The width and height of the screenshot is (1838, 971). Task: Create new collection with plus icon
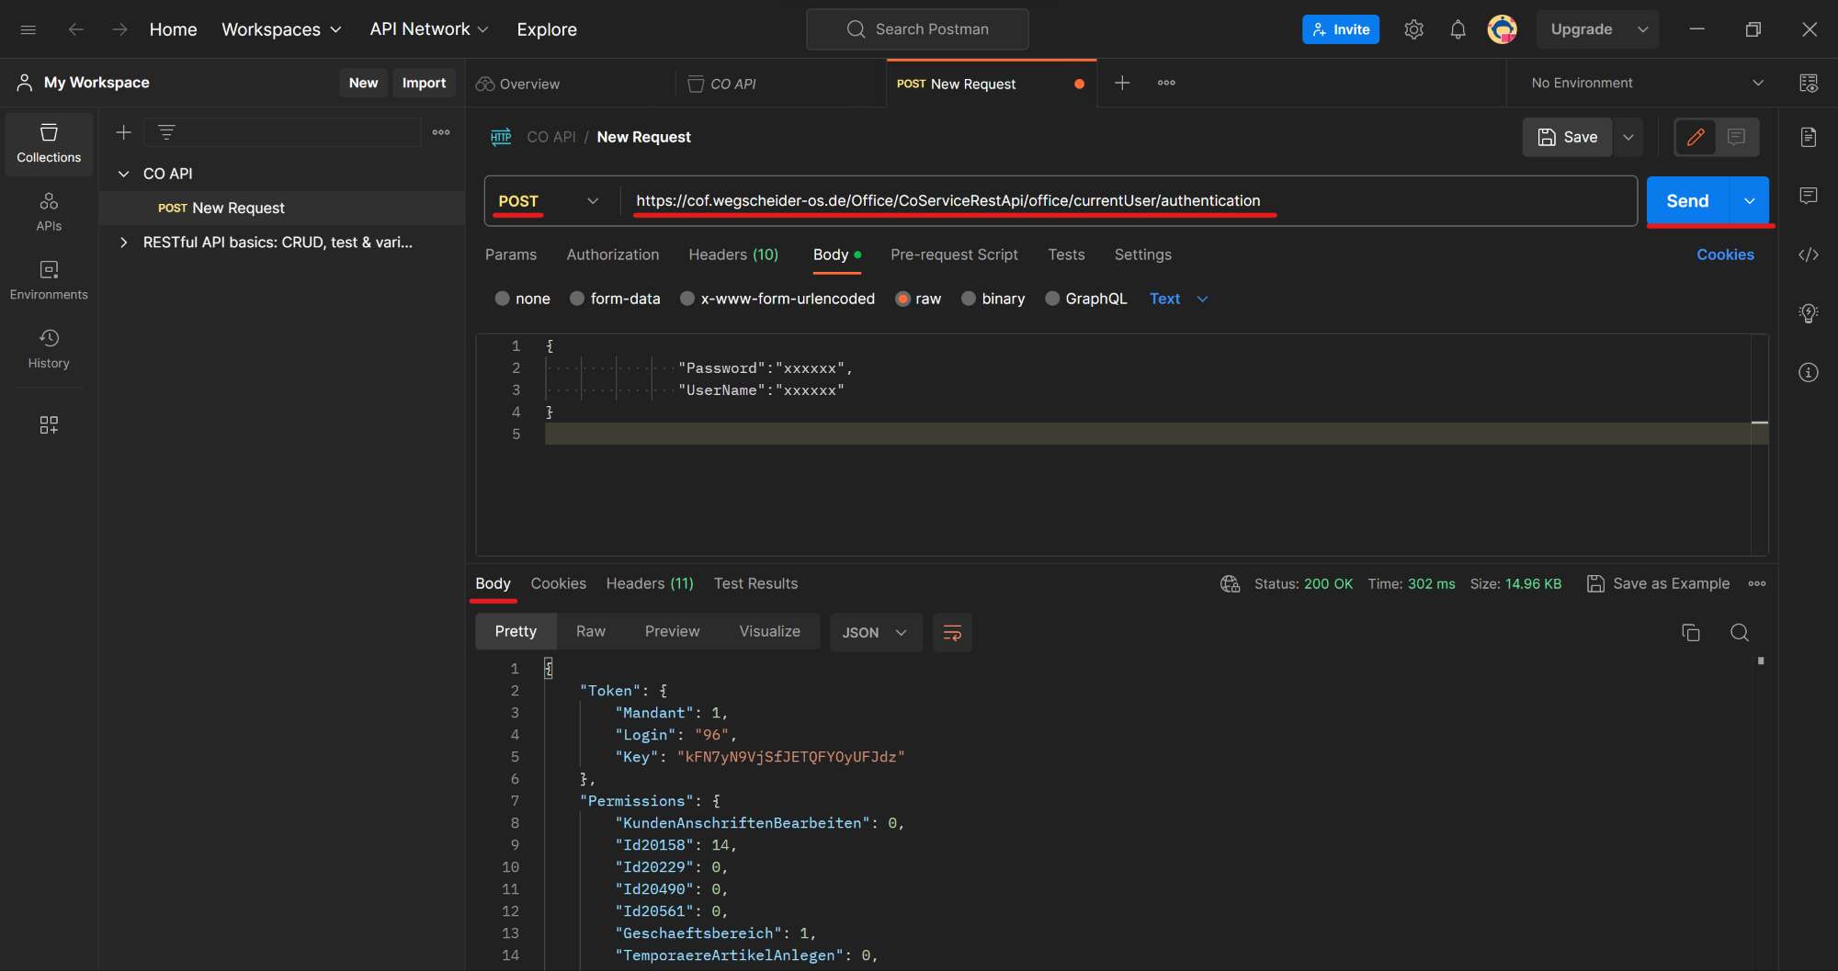tap(123, 132)
